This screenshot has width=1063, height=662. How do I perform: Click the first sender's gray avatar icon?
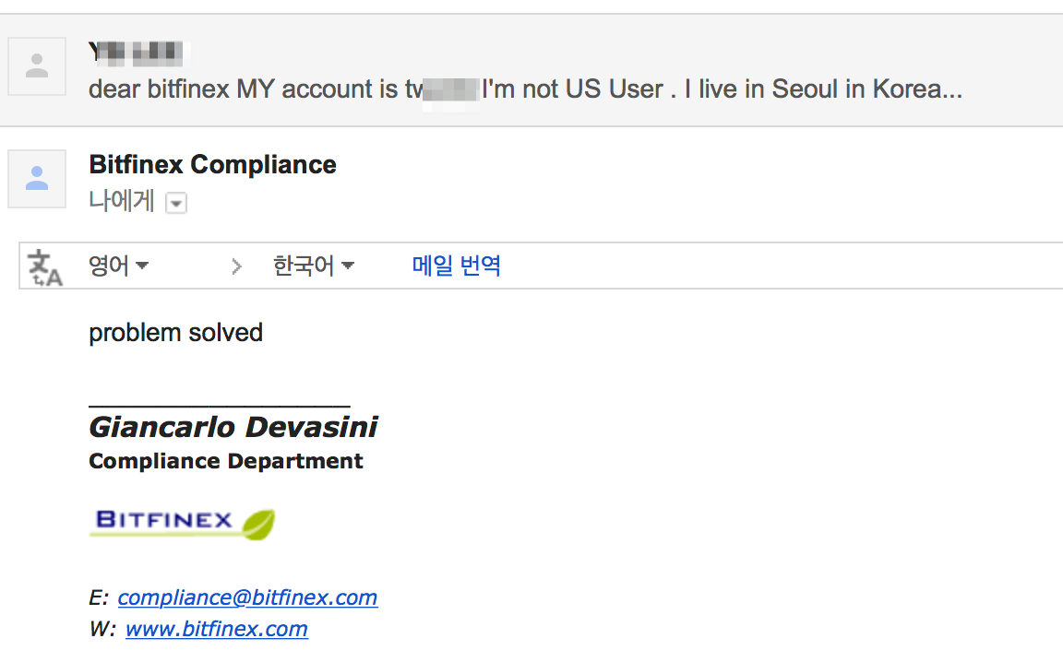tap(37, 66)
